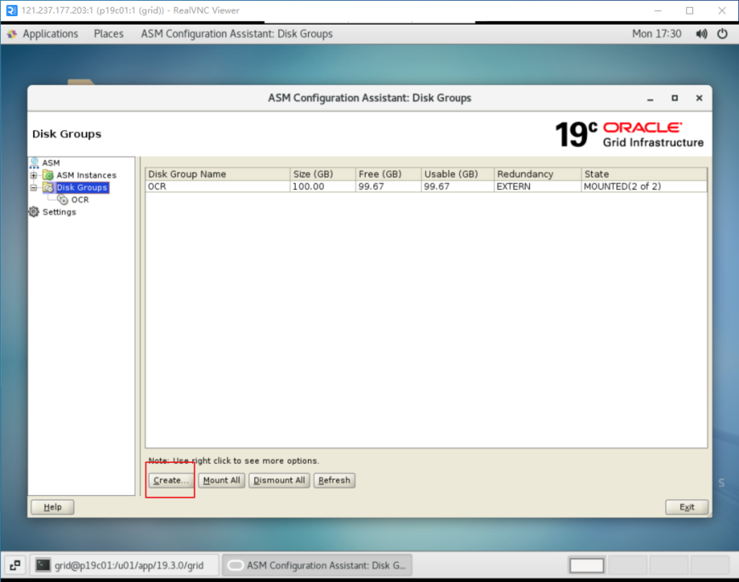Click the ASM root node icon

[x=34, y=163]
